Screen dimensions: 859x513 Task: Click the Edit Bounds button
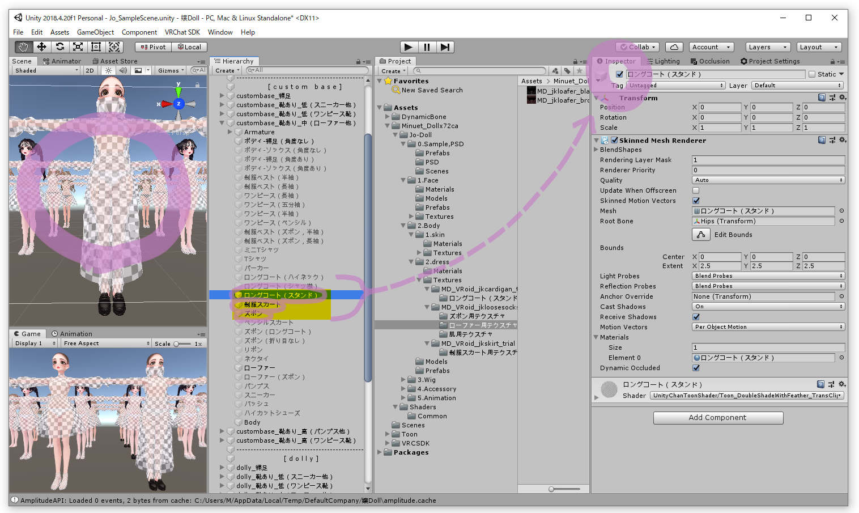coord(701,235)
